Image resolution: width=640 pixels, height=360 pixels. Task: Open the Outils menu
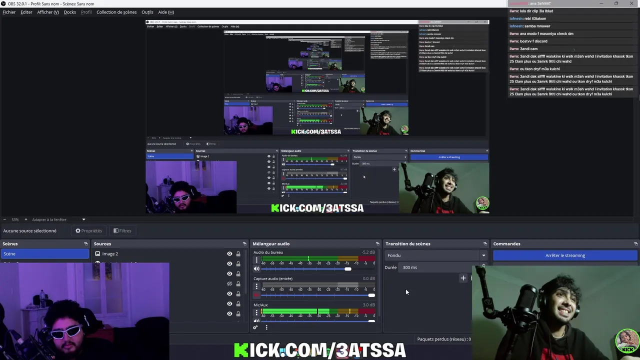[x=147, y=12]
